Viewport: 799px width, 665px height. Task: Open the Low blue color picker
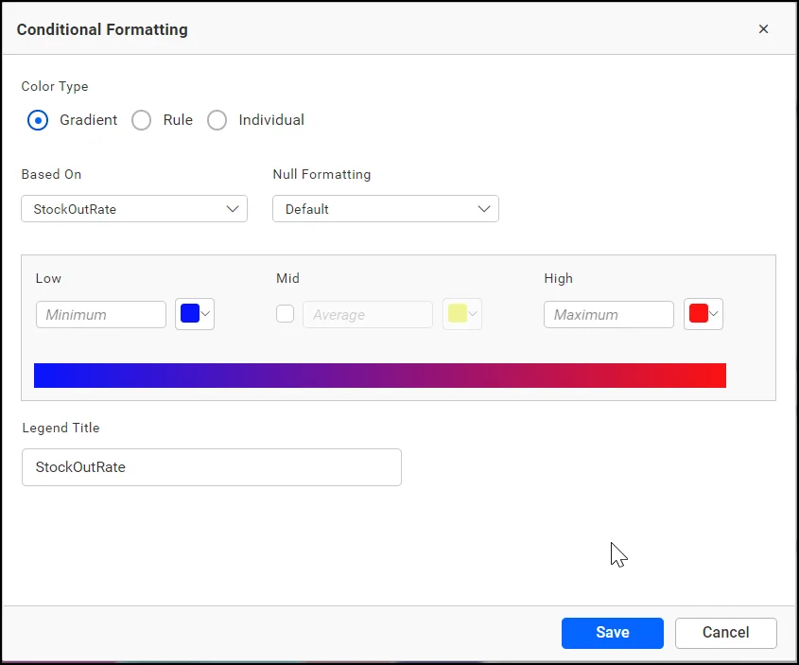point(190,314)
